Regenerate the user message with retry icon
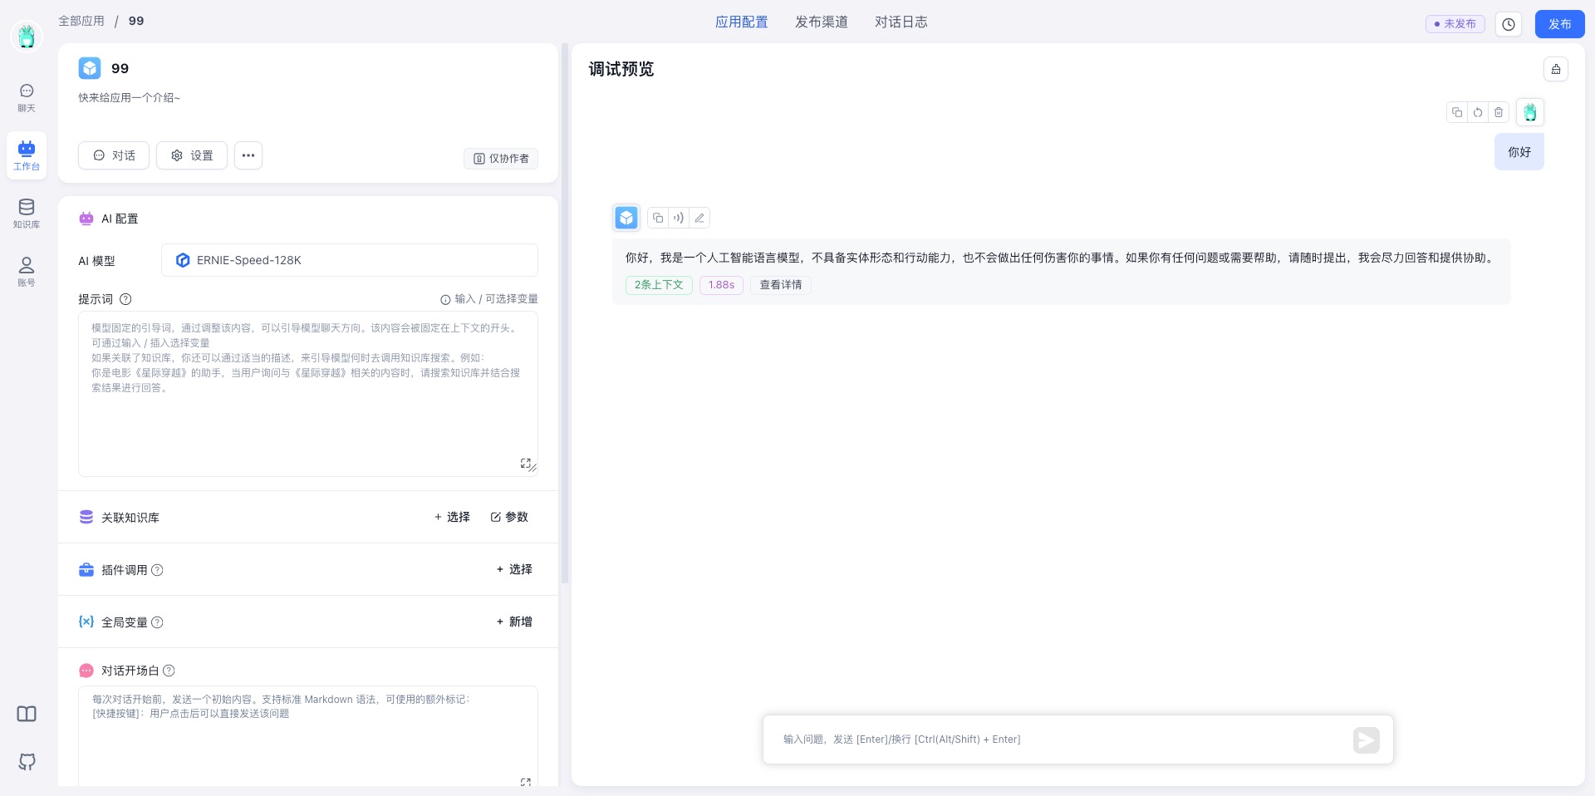Viewport: 1595px width, 796px height. 1478,113
